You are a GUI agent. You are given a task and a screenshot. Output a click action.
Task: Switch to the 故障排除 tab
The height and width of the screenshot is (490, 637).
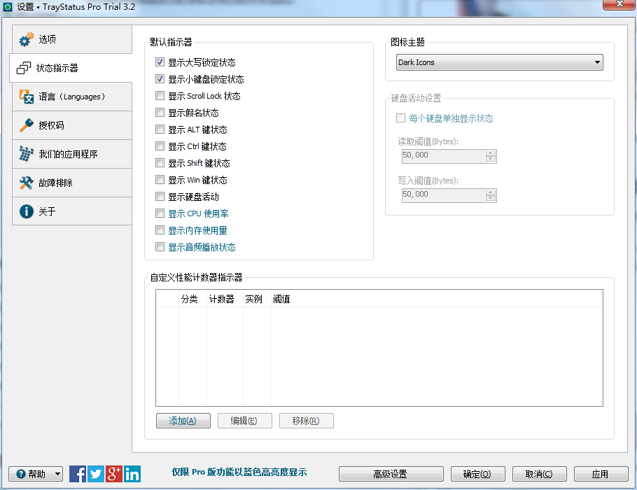(x=72, y=183)
